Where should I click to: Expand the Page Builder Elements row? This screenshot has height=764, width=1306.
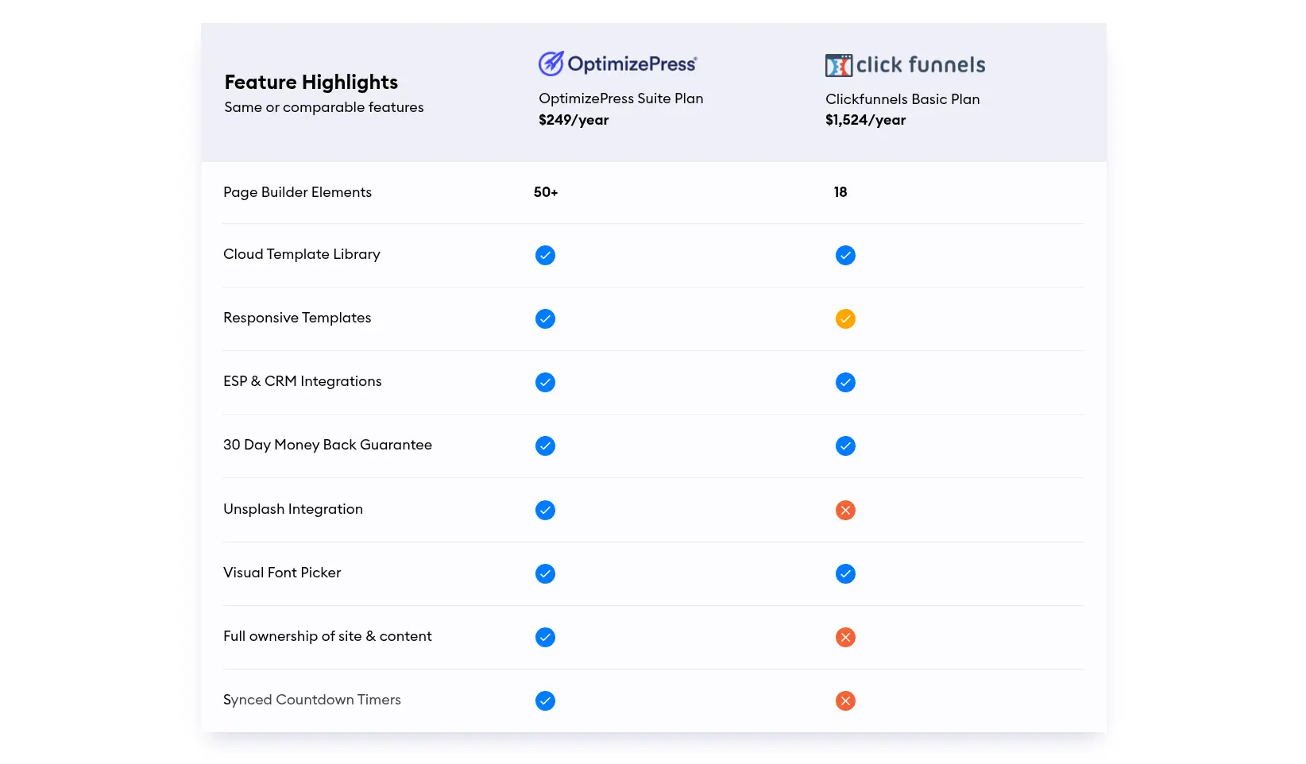[297, 191]
